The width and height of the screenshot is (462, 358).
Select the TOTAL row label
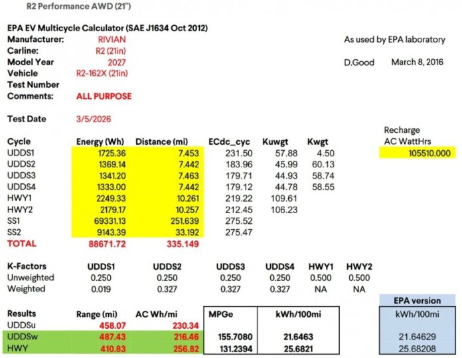coord(22,244)
